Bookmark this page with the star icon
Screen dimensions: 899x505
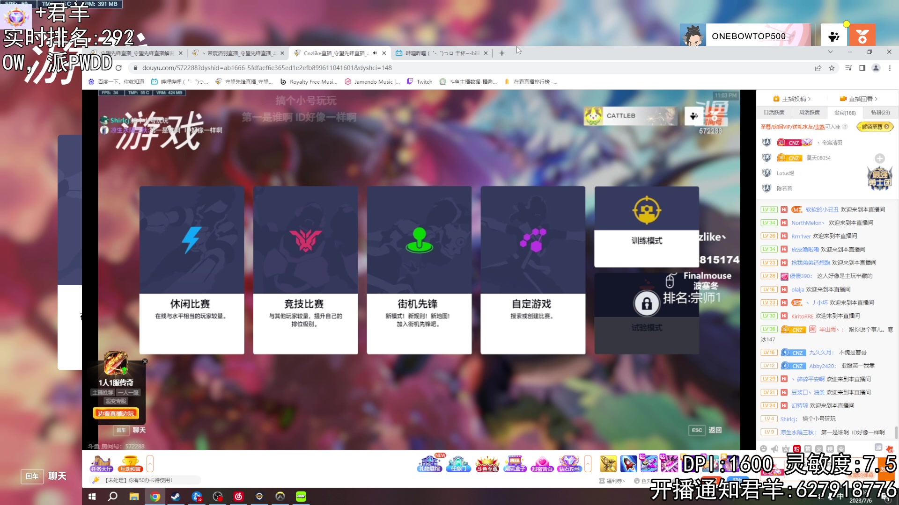pyautogui.click(x=832, y=68)
